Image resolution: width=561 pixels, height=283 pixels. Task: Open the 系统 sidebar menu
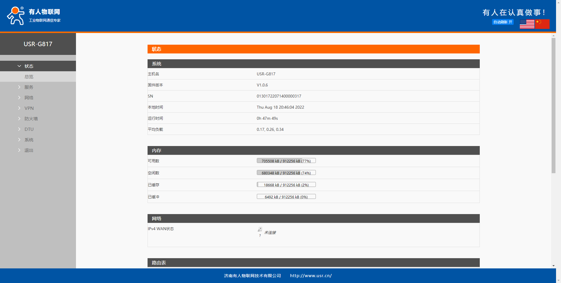(x=29, y=140)
